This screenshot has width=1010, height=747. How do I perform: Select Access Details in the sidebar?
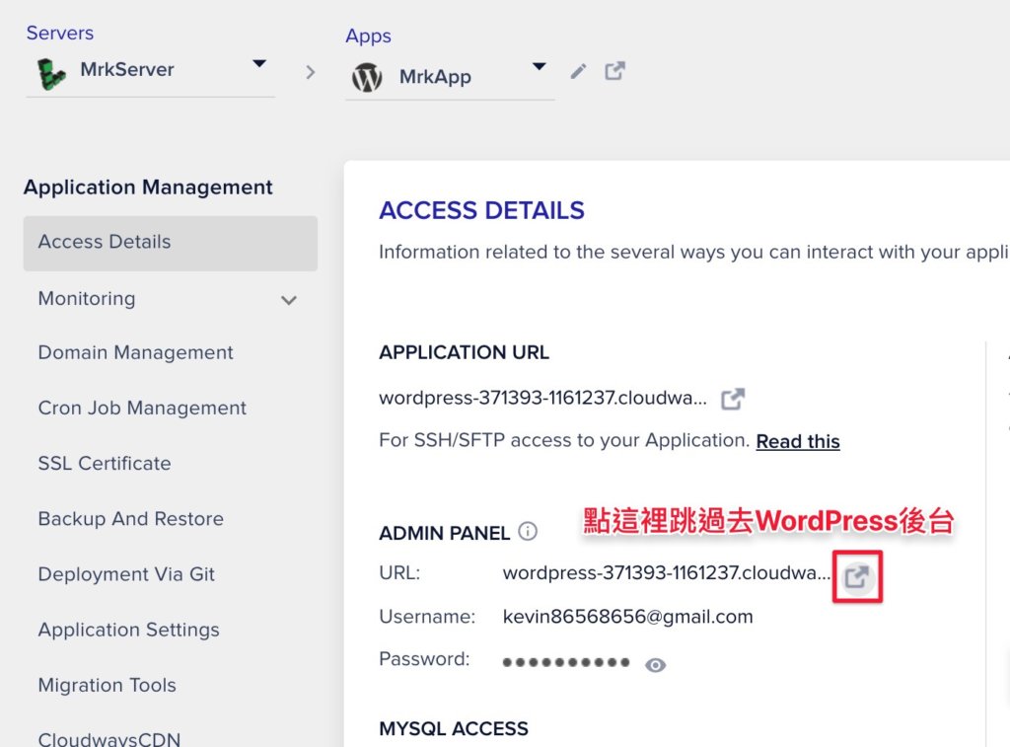pos(170,243)
